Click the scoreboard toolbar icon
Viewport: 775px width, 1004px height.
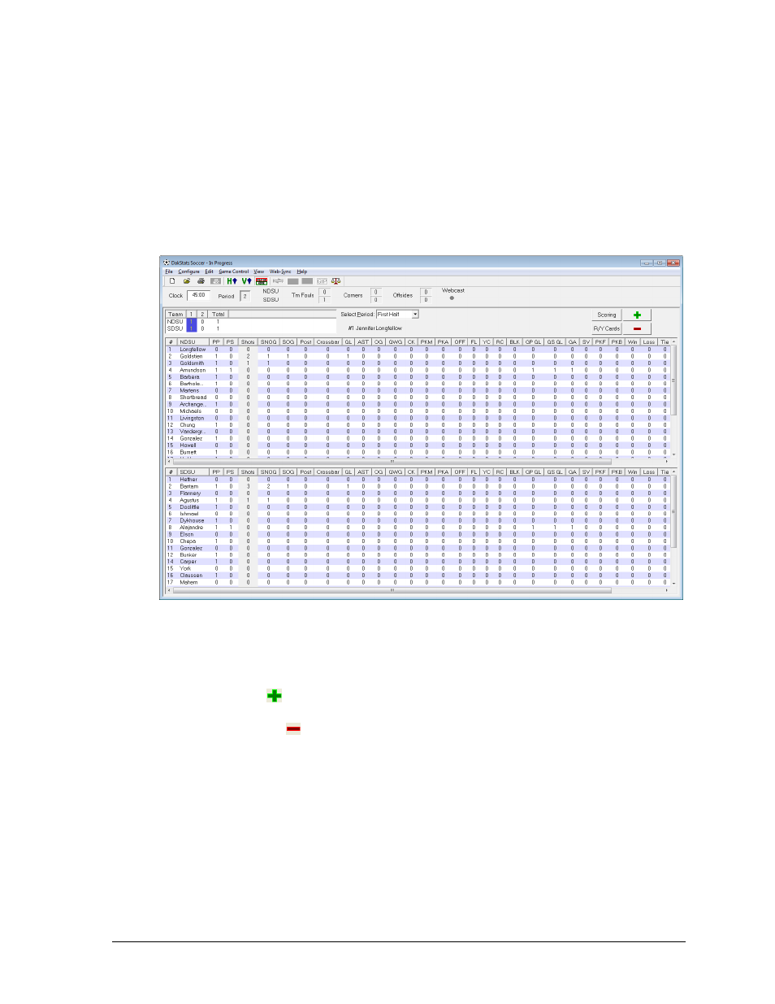262,281
